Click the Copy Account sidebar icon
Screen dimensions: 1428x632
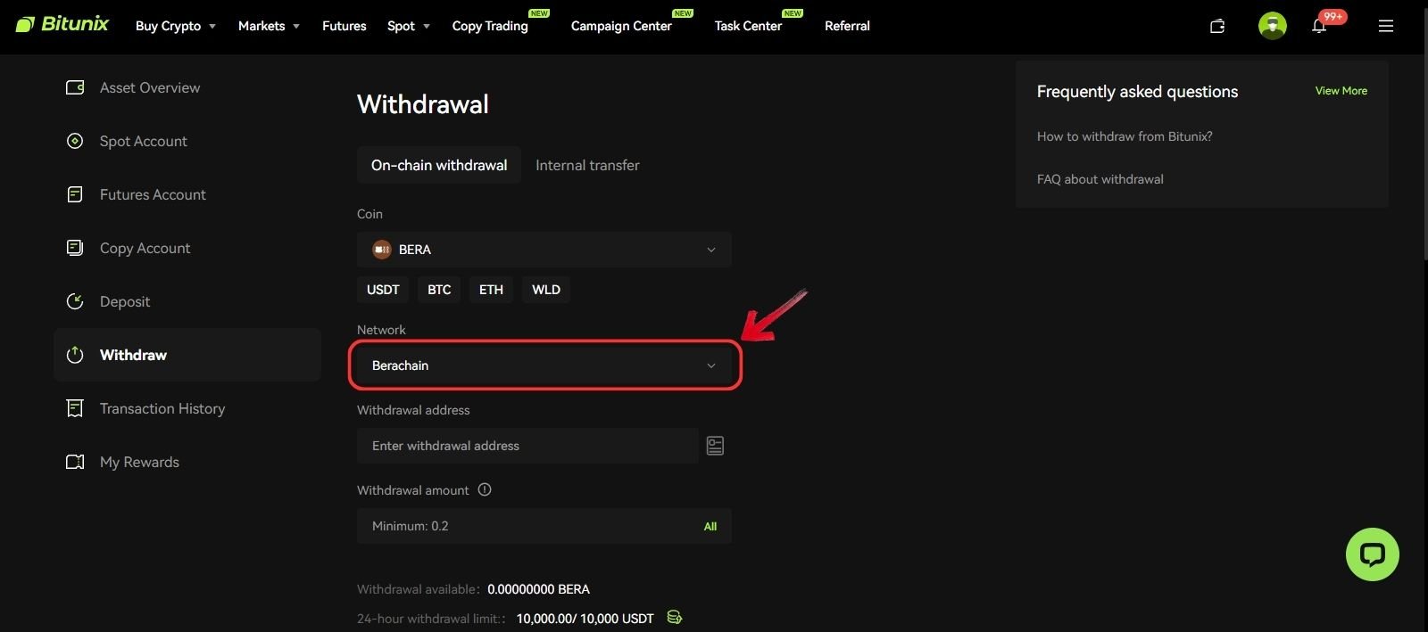[75, 248]
